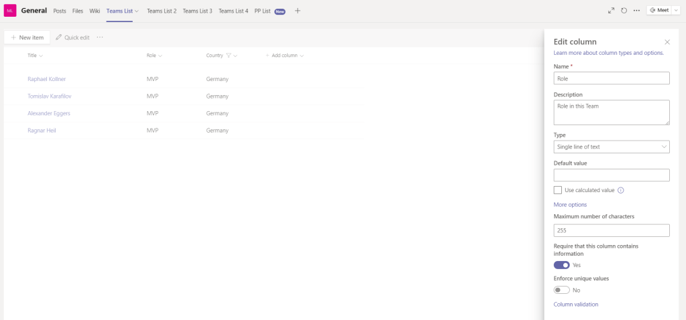
Task: Click the Country column filter icon
Action: 229,56
